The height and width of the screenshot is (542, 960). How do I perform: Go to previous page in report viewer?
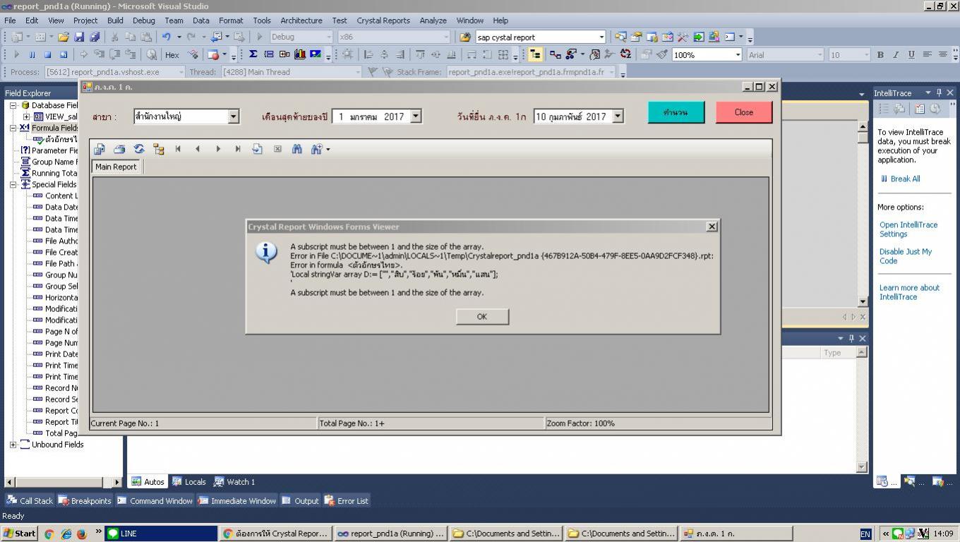(x=198, y=149)
